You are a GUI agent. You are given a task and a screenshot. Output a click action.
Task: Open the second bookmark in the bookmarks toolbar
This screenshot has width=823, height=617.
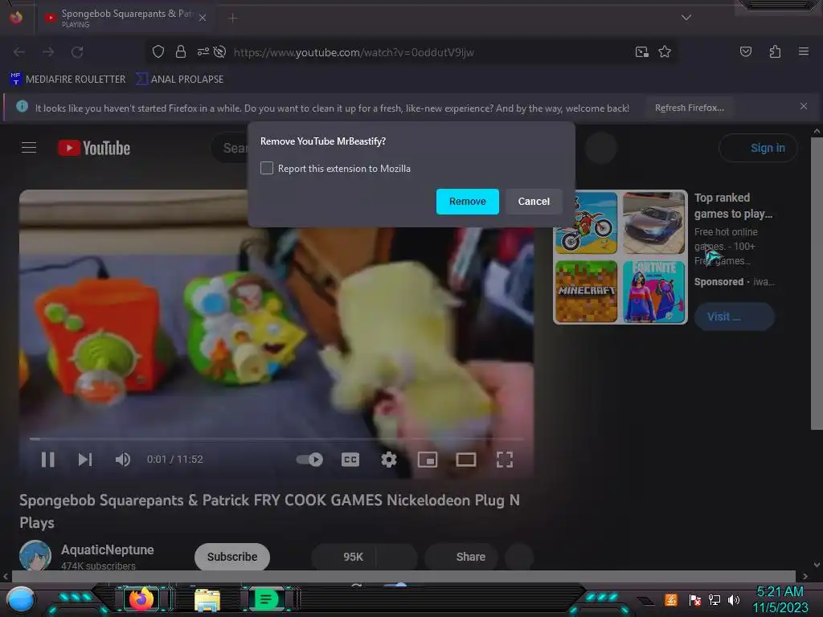click(179, 80)
